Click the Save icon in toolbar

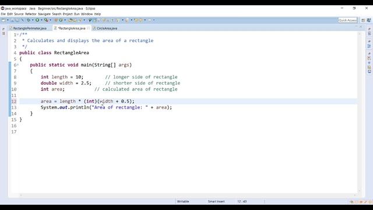(12, 20)
